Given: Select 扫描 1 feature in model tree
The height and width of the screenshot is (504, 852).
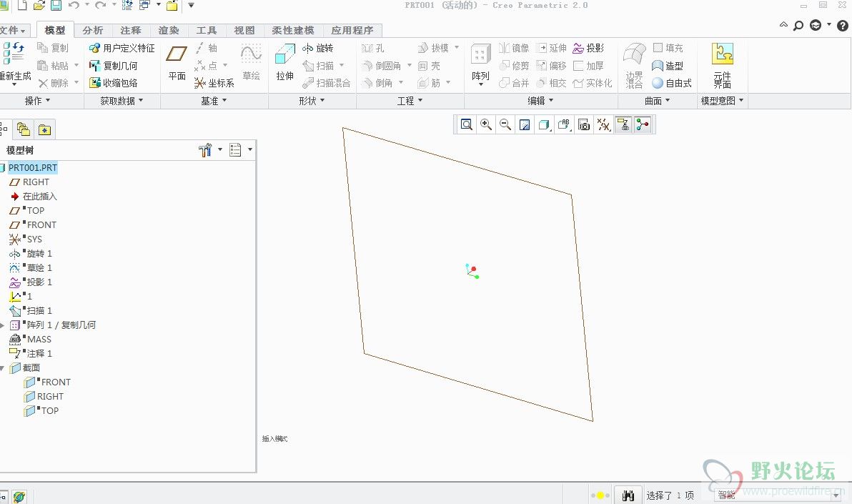Looking at the screenshot, I should coord(39,310).
